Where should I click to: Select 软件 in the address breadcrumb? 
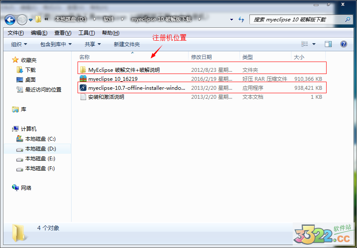coord(108,19)
